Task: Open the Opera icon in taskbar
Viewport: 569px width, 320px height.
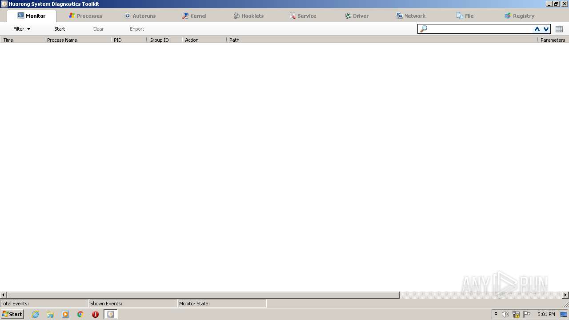Action: click(95, 314)
